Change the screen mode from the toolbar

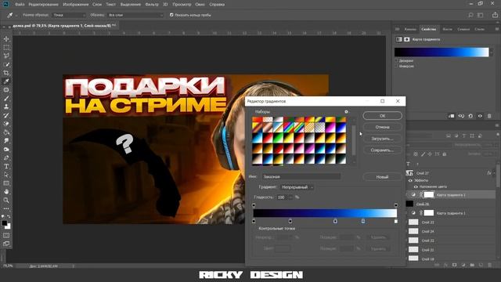pos(6,244)
